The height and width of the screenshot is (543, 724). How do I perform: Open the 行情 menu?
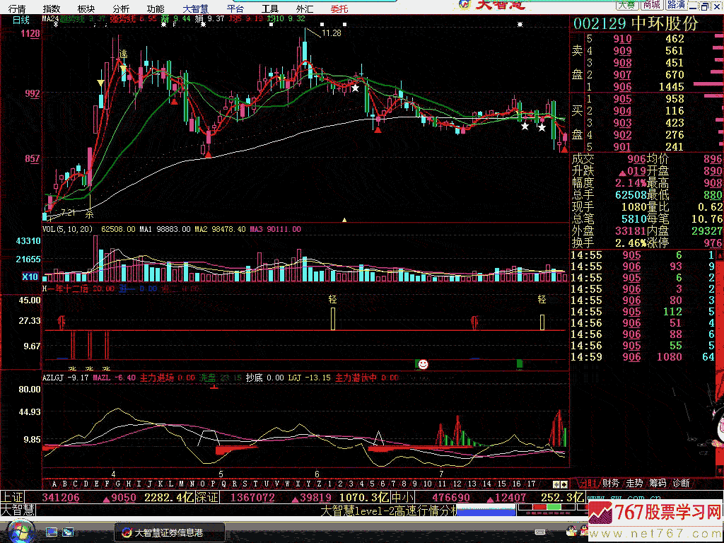coord(17,8)
